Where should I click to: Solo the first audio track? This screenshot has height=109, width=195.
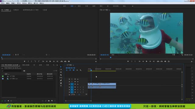pyautogui.click(x=80, y=87)
